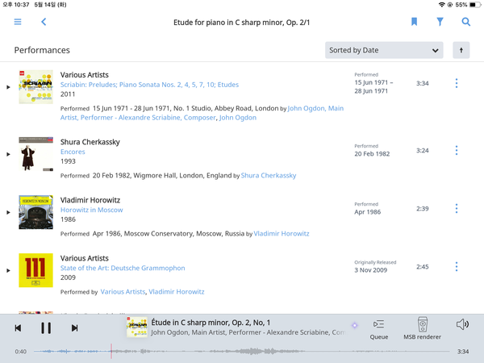Open the Various Artists performer link
The width and height of the screenshot is (484, 363).
click(123, 292)
